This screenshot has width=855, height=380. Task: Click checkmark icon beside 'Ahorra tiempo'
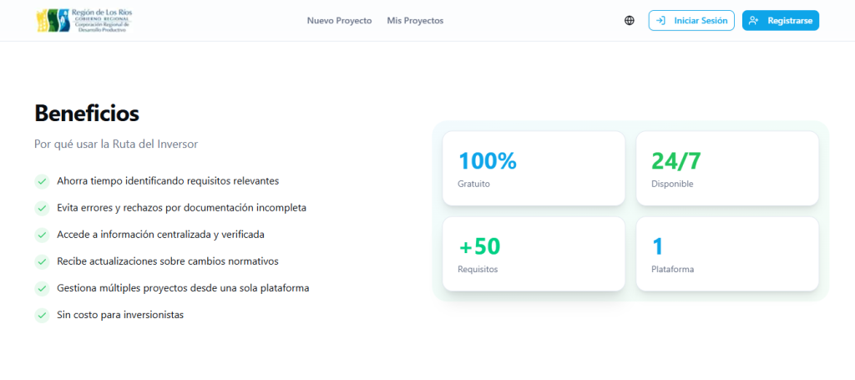pos(41,180)
